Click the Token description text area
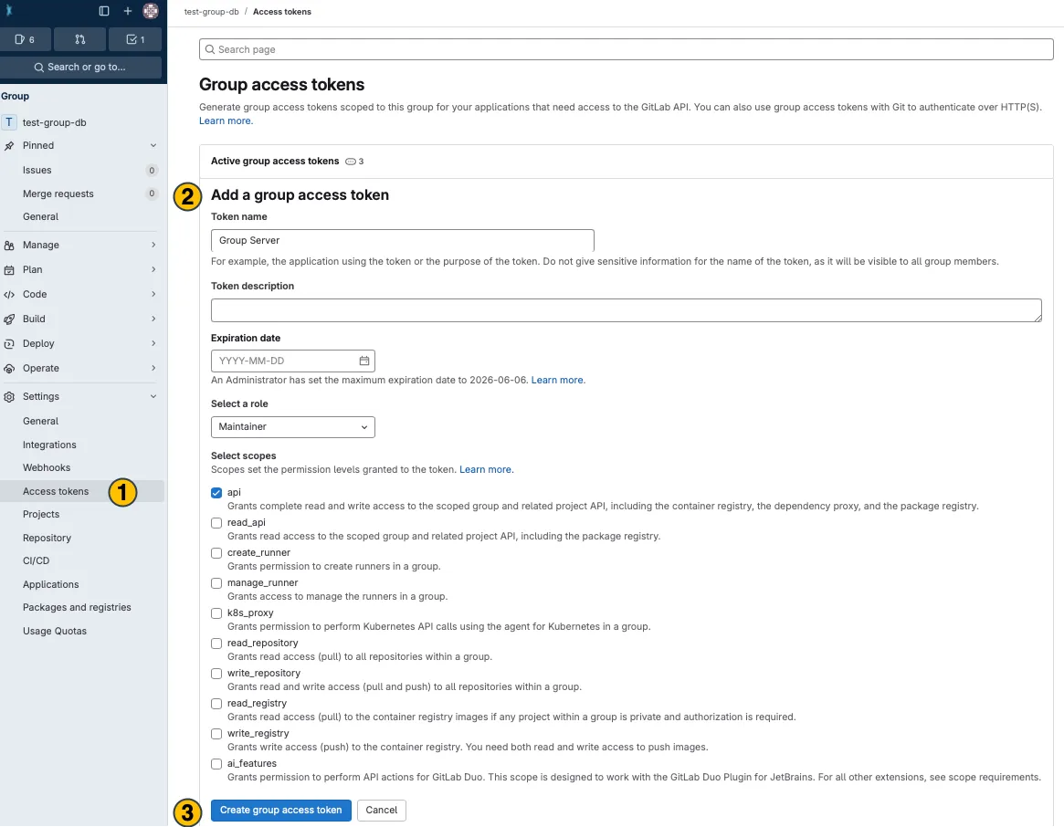1064x827 pixels. point(626,310)
